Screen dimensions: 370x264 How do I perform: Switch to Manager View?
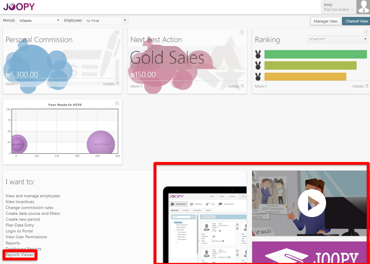325,21
